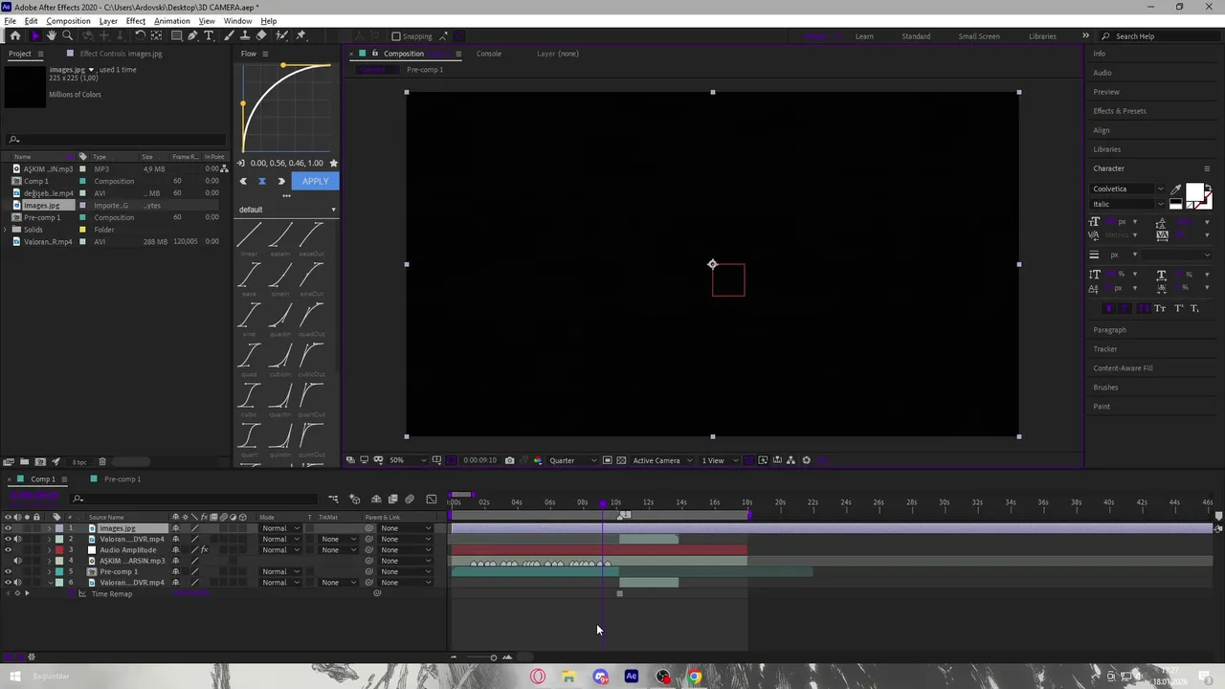
Task: Collapse the layer 6 Valoran DVR.mp4 properties
Action: pos(49,583)
